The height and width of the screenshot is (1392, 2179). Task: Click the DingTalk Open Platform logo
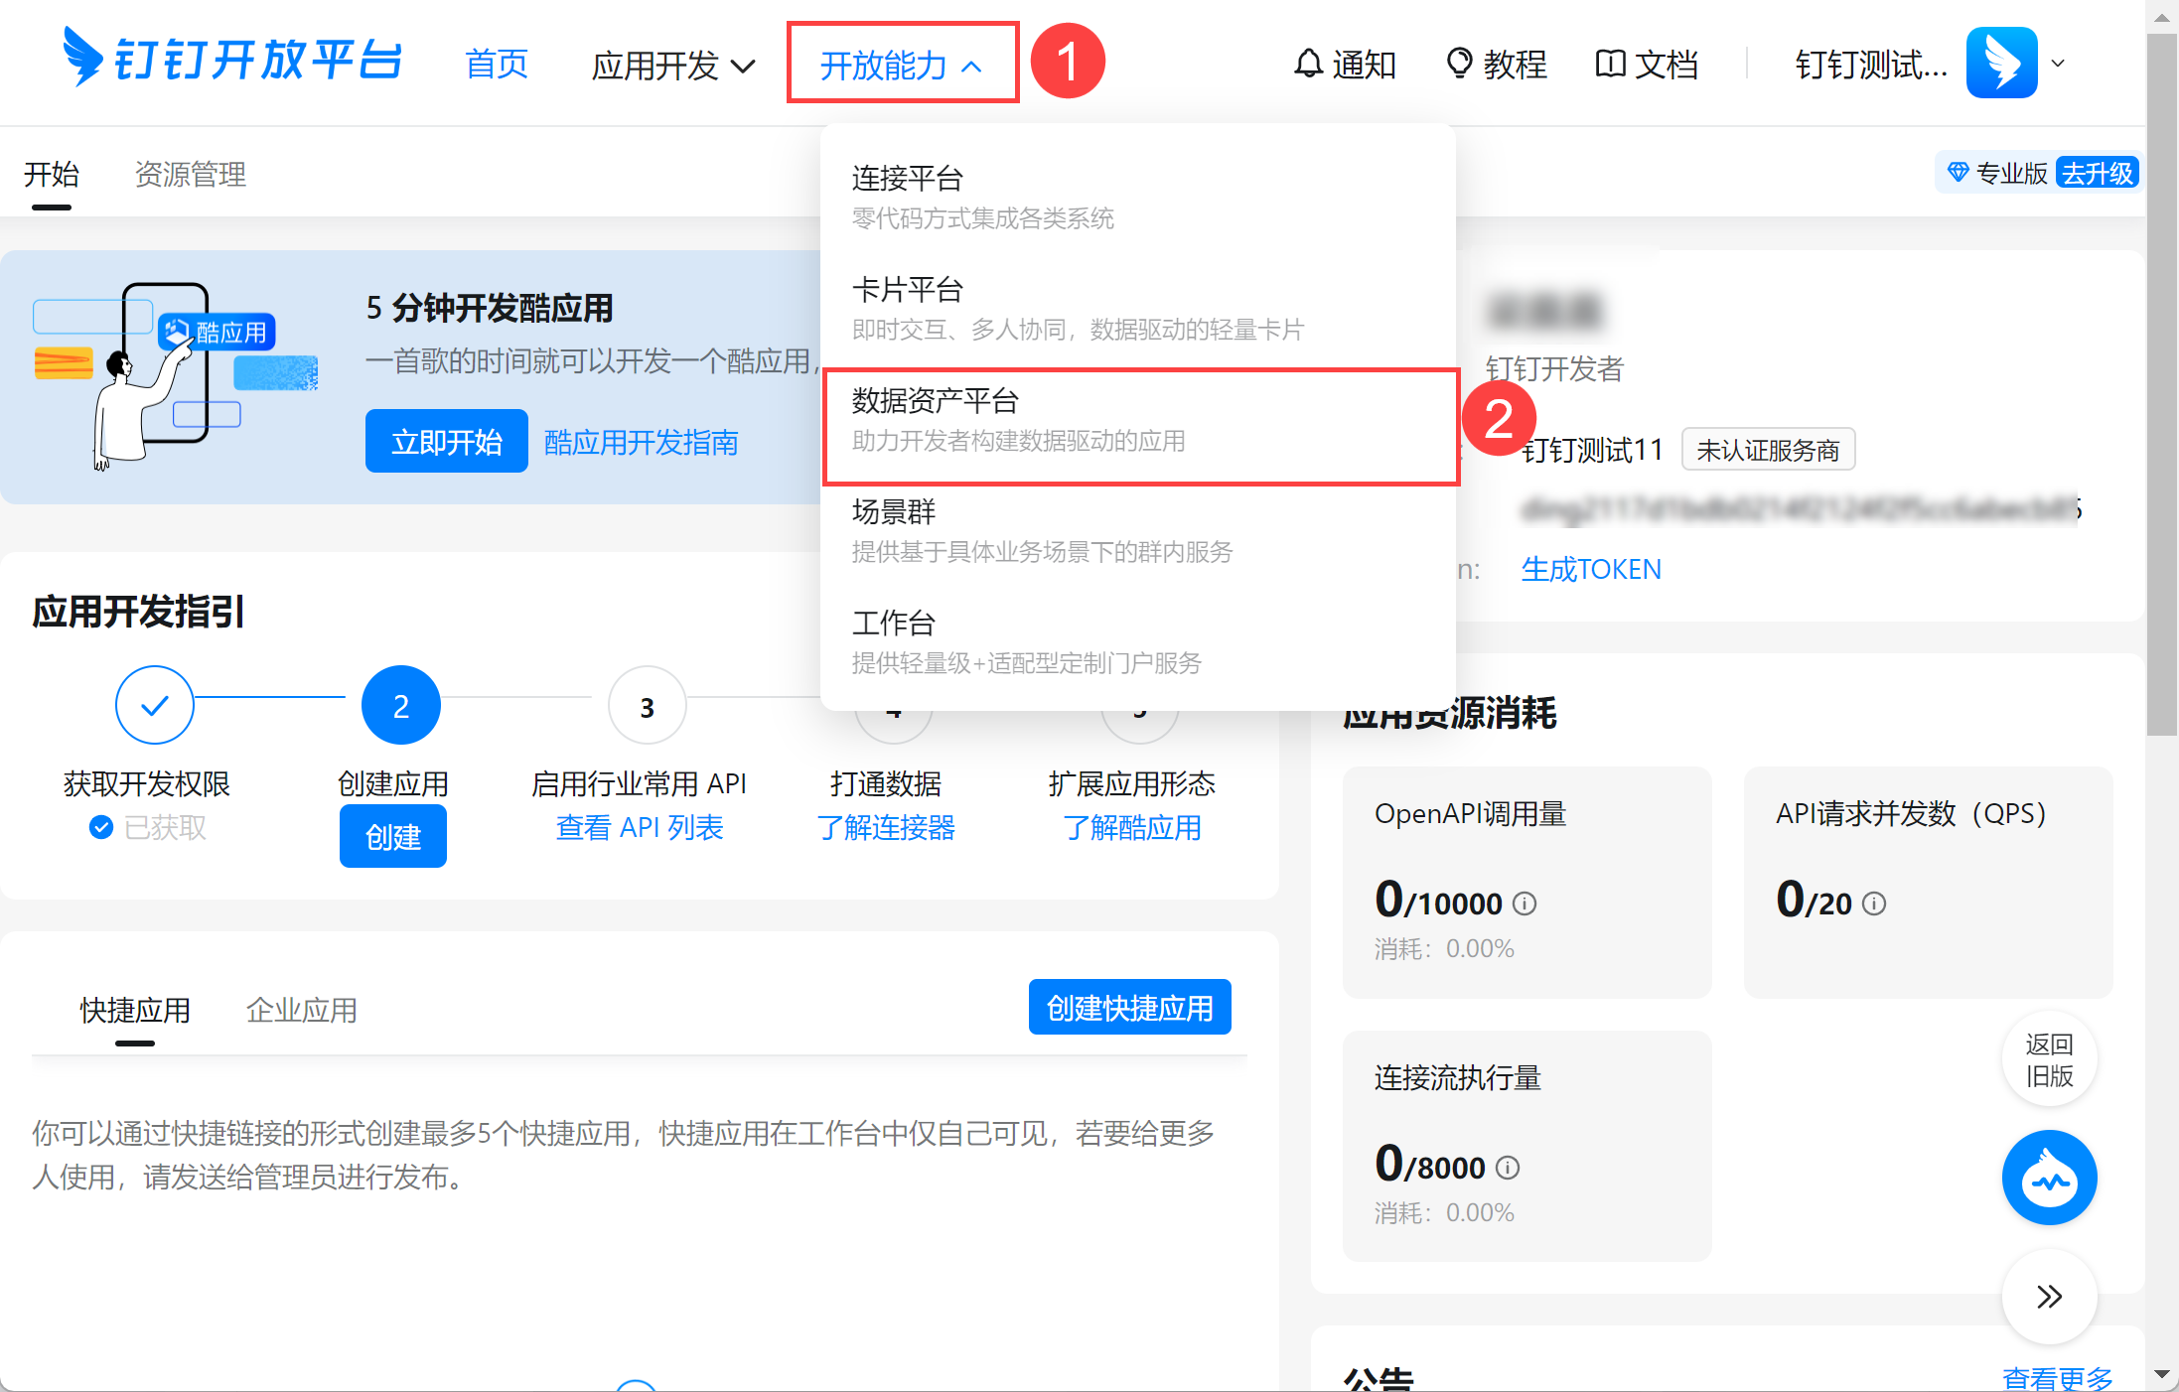tap(232, 60)
